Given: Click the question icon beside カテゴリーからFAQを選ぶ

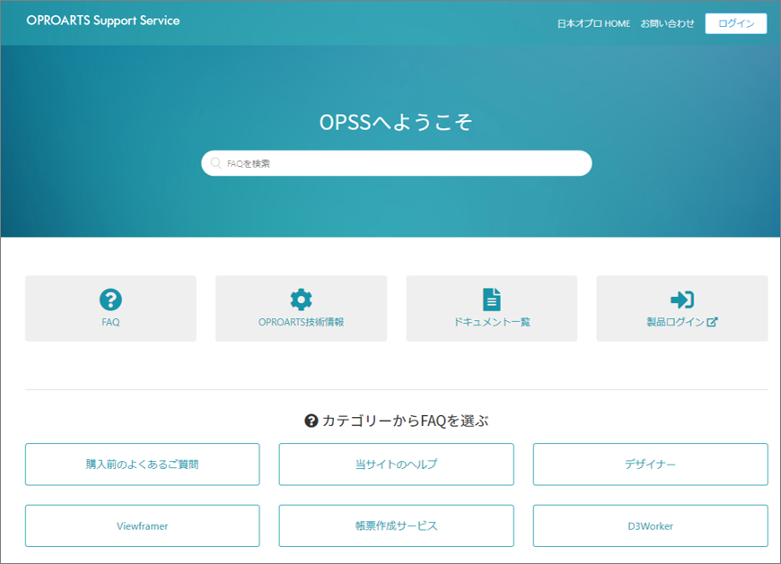Looking at the screenshot, I should pos(312,421).
